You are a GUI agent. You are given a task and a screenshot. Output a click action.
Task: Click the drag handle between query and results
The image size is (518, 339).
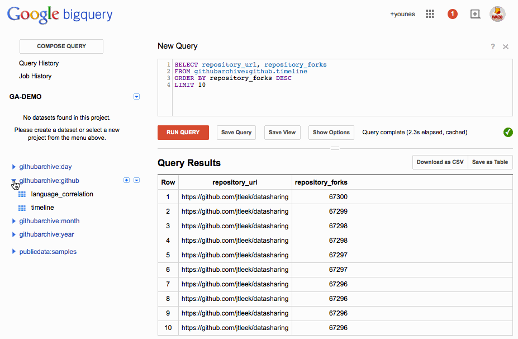[x=334, y=147]
